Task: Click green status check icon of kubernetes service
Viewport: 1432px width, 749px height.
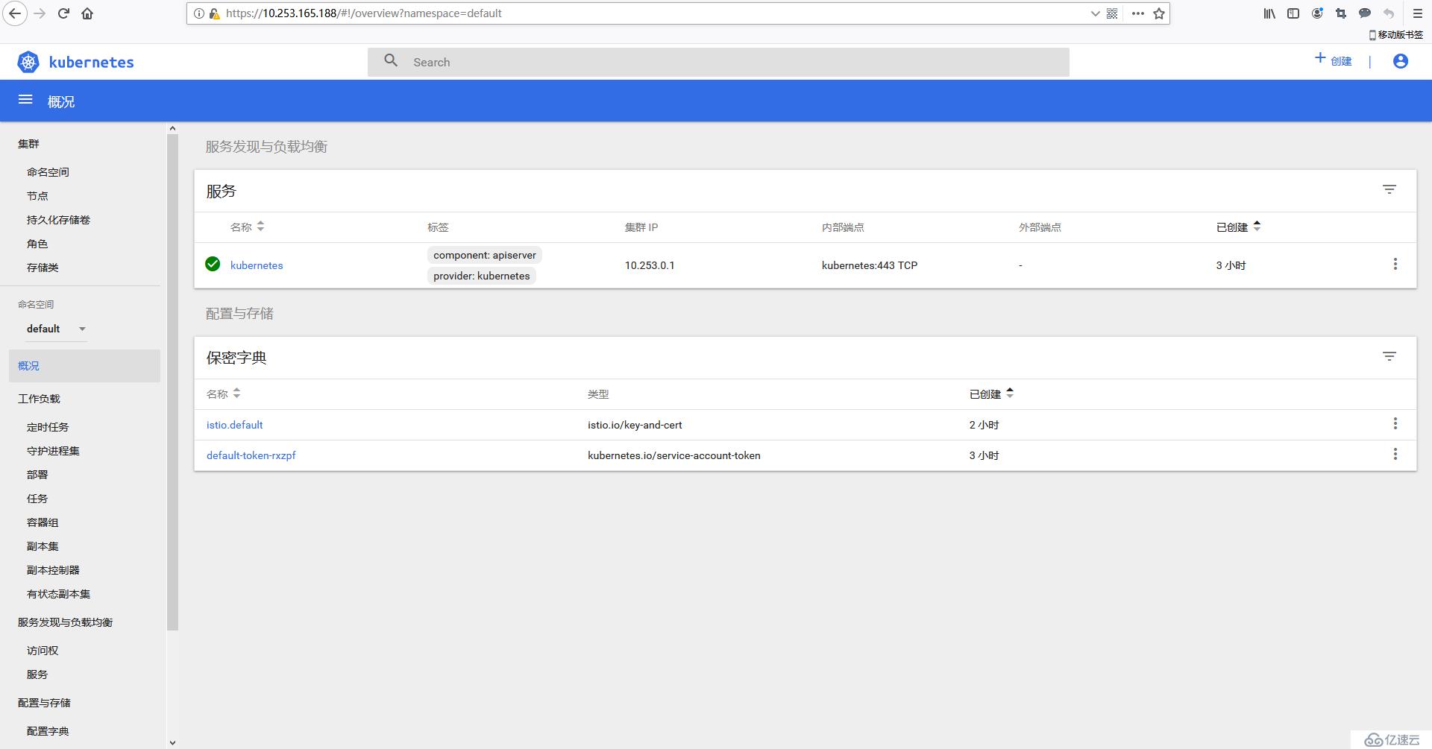Action: [x=213, y=264]
